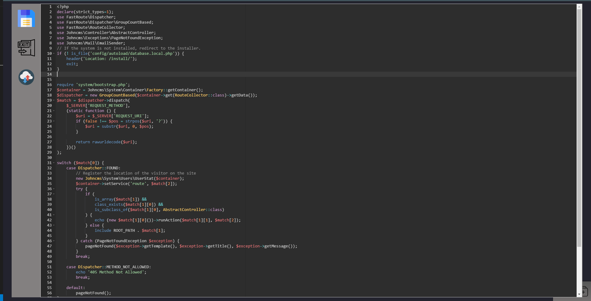
Task: Click the comment 'If the system is not installed'
Action: tap(100, 48)
